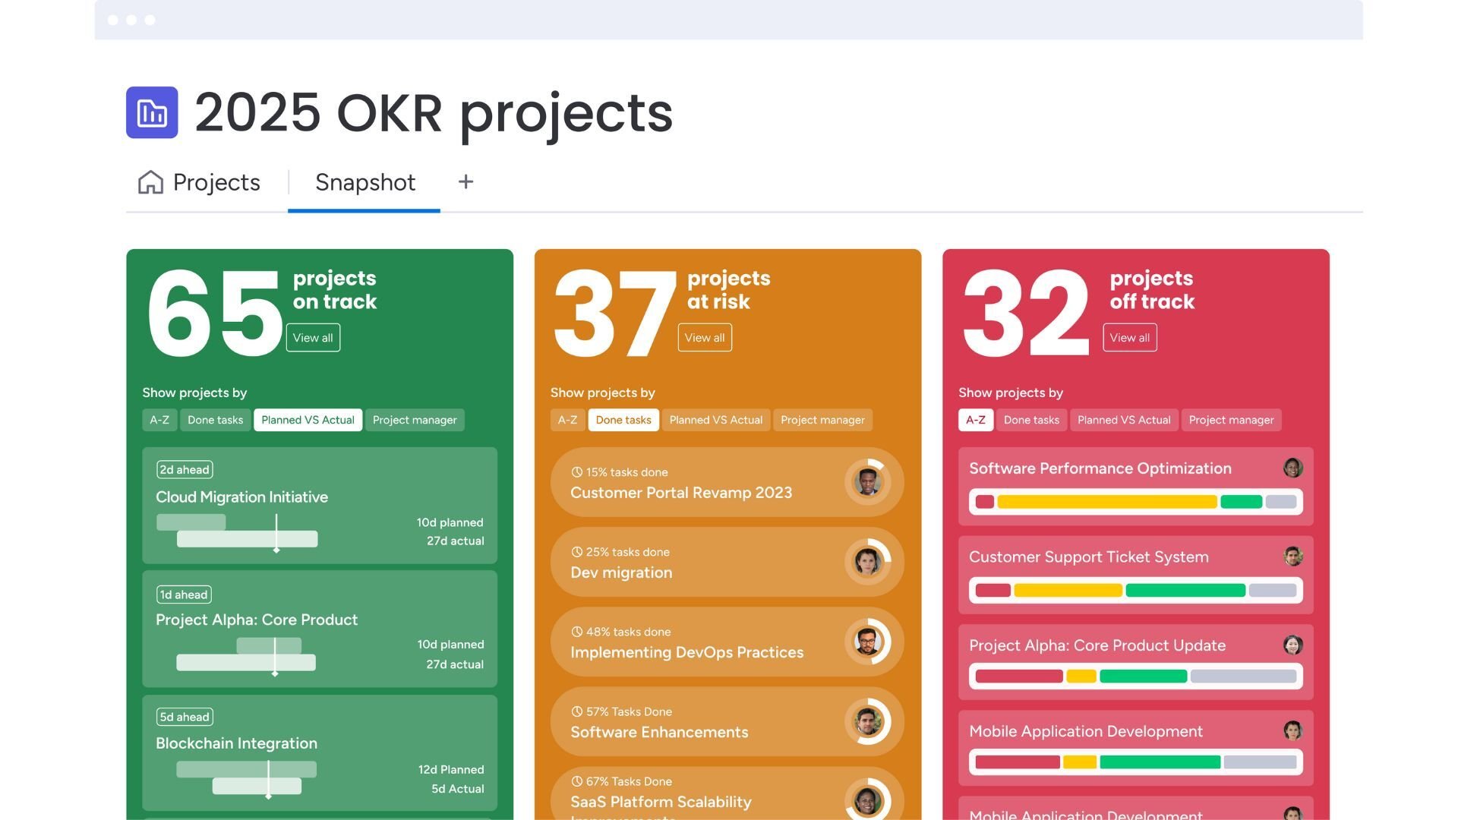
Task: Click the clock icon beside "48% tasks done"
Action: pos(577,631)
